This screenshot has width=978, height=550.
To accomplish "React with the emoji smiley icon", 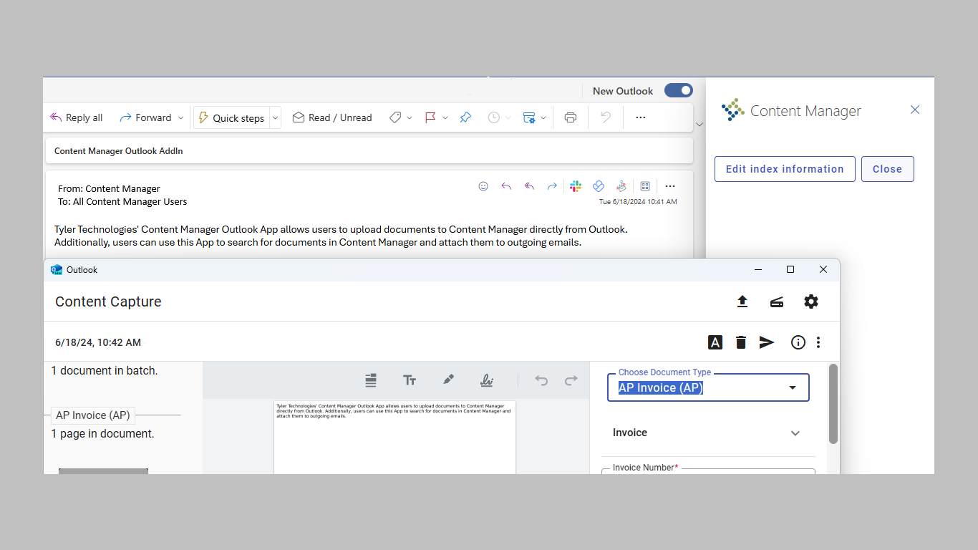I will pos(483,186).
